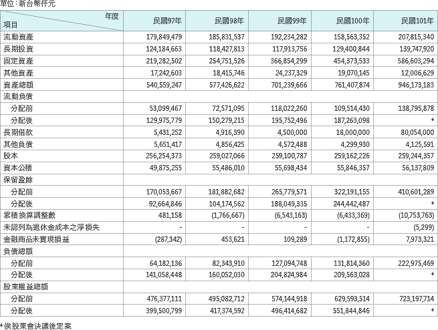This screenshot has width=438, height=330.
Task: Click the 單位：新台幣仟元 caption
Action: pos(28,3)
